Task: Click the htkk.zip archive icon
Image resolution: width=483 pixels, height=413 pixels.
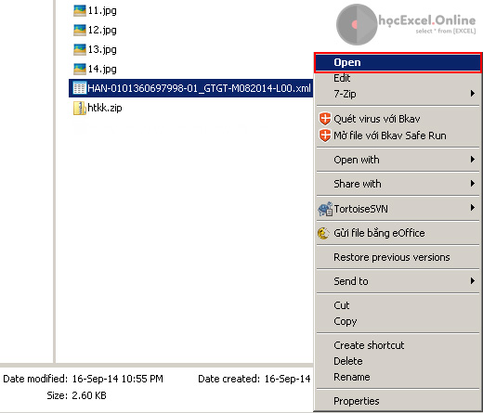Action: coord(80,108)
